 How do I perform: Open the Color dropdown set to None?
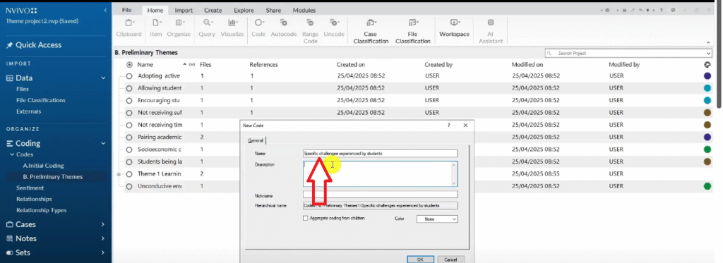point(436,219)
